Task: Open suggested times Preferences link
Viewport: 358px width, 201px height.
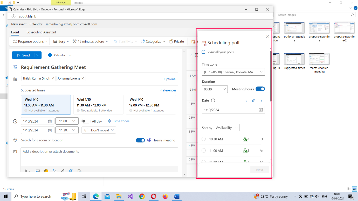Action: [168, 90]
